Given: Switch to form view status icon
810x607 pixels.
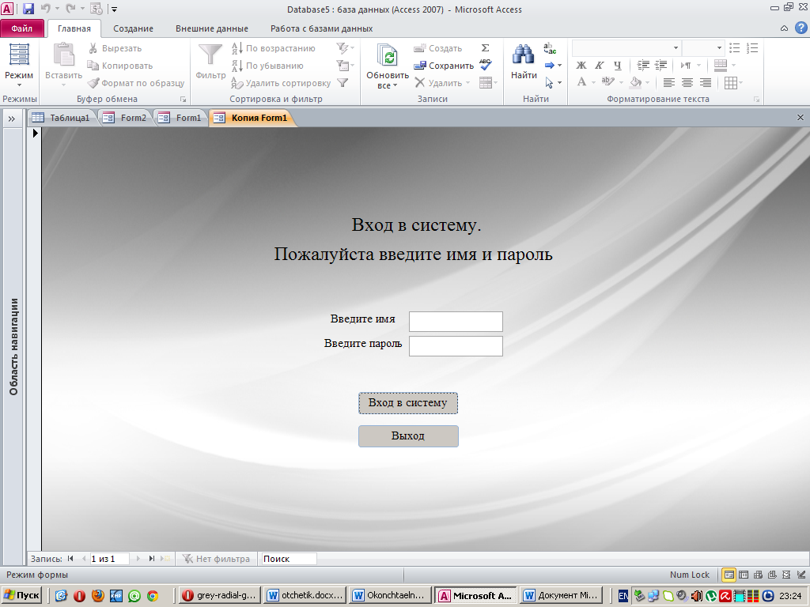Looking at the screenshot, I should 729,575.
